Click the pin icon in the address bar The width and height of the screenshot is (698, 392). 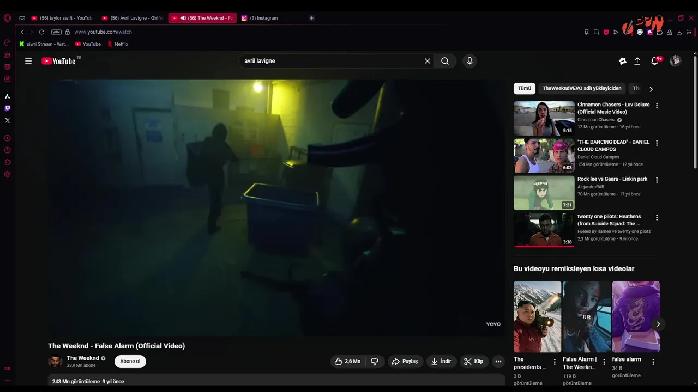[586, 32]
